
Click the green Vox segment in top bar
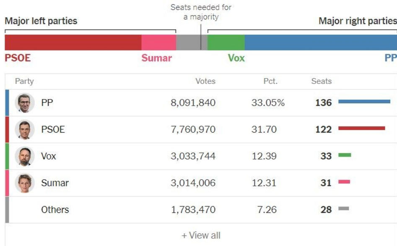pos(226,42)
